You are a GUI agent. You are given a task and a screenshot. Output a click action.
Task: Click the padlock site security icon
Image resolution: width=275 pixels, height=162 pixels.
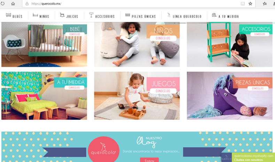27,4
